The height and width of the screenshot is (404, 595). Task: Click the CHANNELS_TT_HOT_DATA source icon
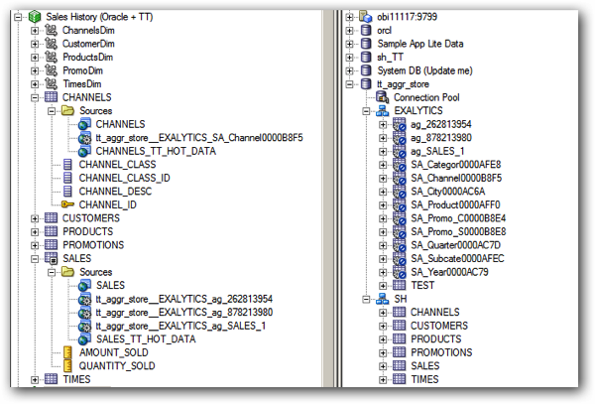coord(84,151)
